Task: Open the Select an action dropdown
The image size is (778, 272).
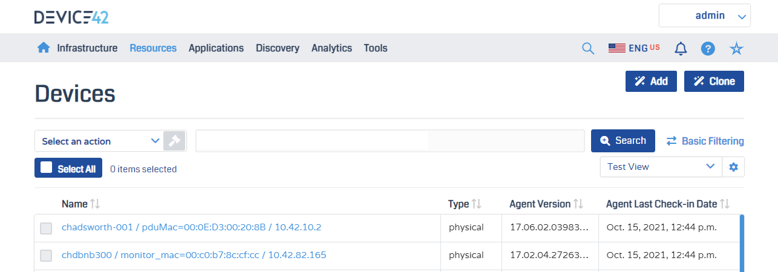Action: coord(99,141)
